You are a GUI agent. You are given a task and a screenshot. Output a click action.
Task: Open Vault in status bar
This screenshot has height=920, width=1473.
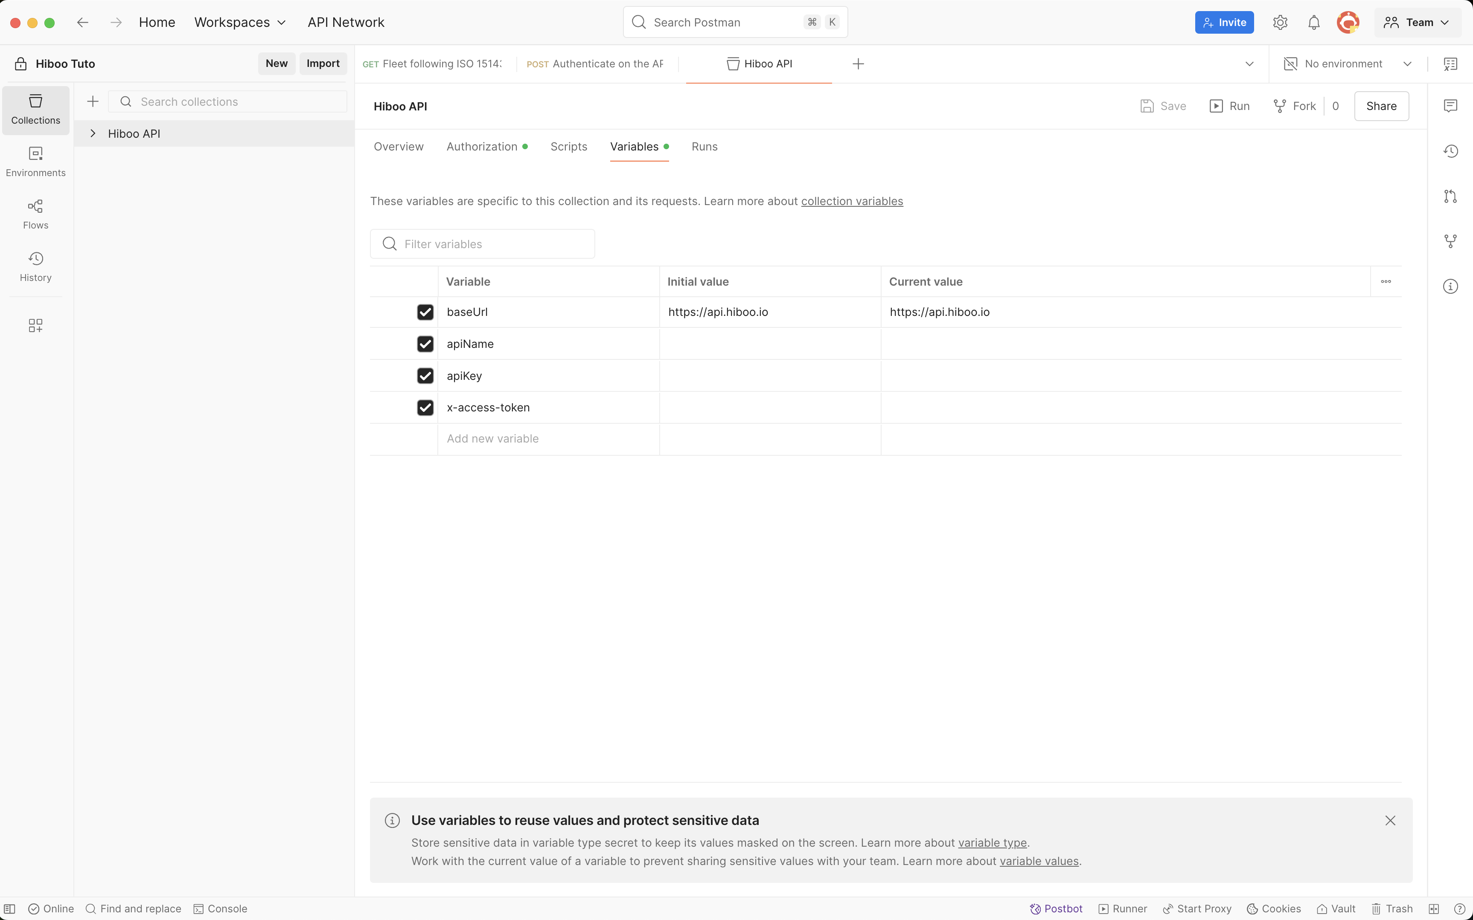point(1336,908)
